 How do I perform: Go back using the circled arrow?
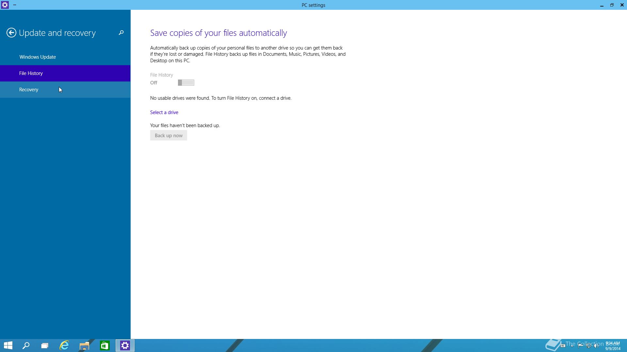pos(11,33)
